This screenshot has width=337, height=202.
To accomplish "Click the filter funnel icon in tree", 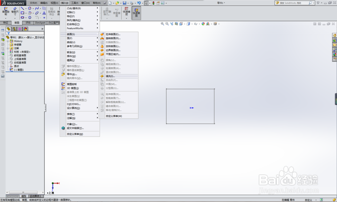I will click(x=8, y=33).
